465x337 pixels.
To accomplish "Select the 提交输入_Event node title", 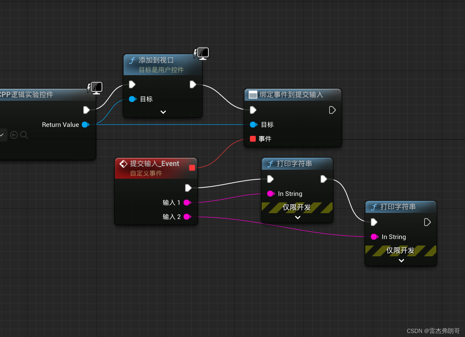I will pos(155,164).
